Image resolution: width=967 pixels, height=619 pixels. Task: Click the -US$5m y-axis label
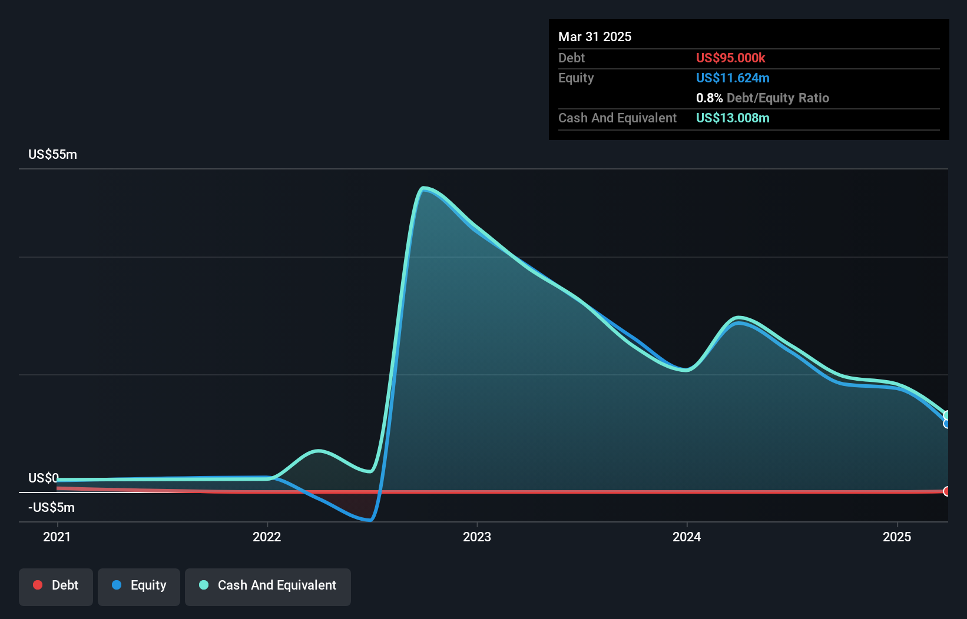pyautogui.click(x=52, y=507)
